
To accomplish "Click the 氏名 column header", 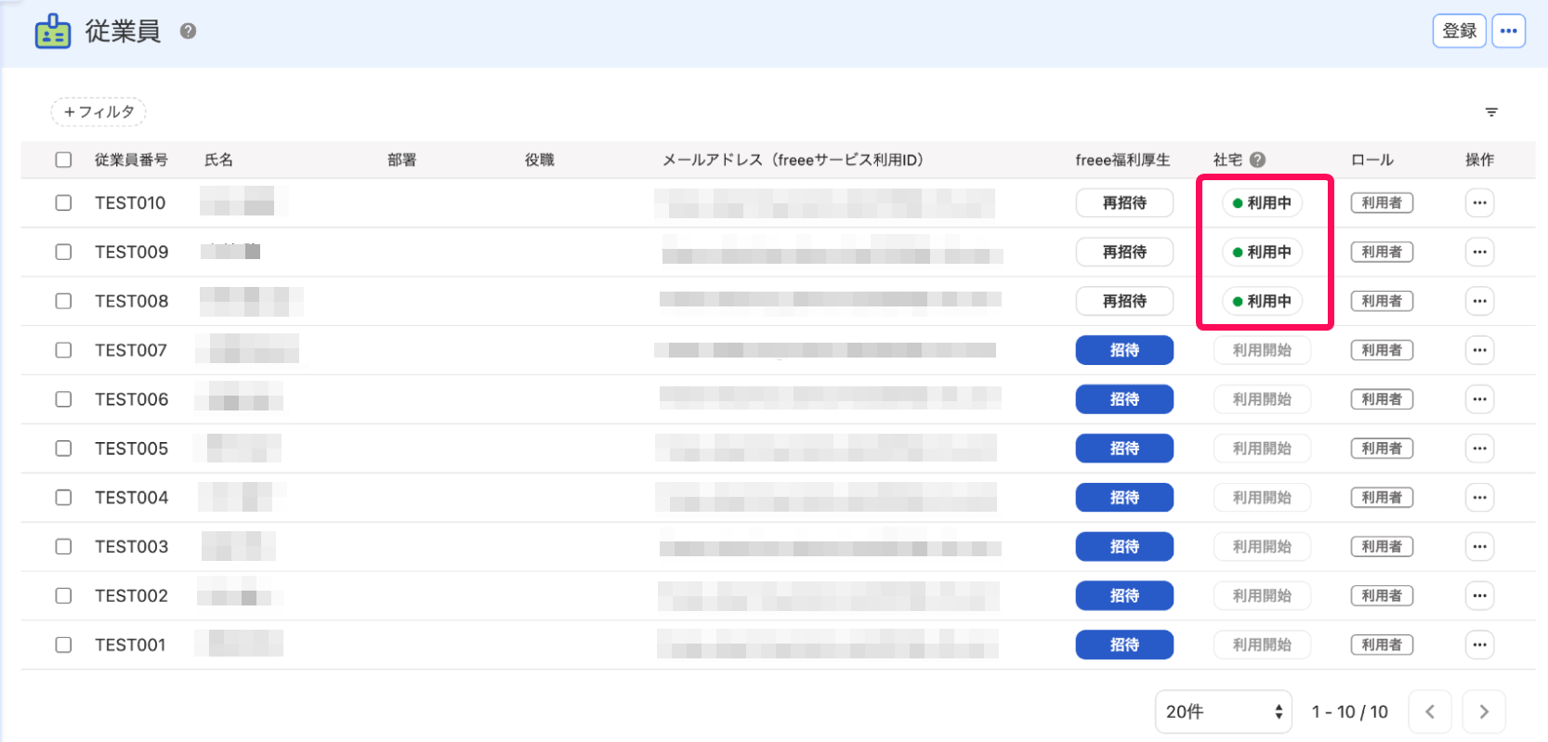I will coord(218,160).
